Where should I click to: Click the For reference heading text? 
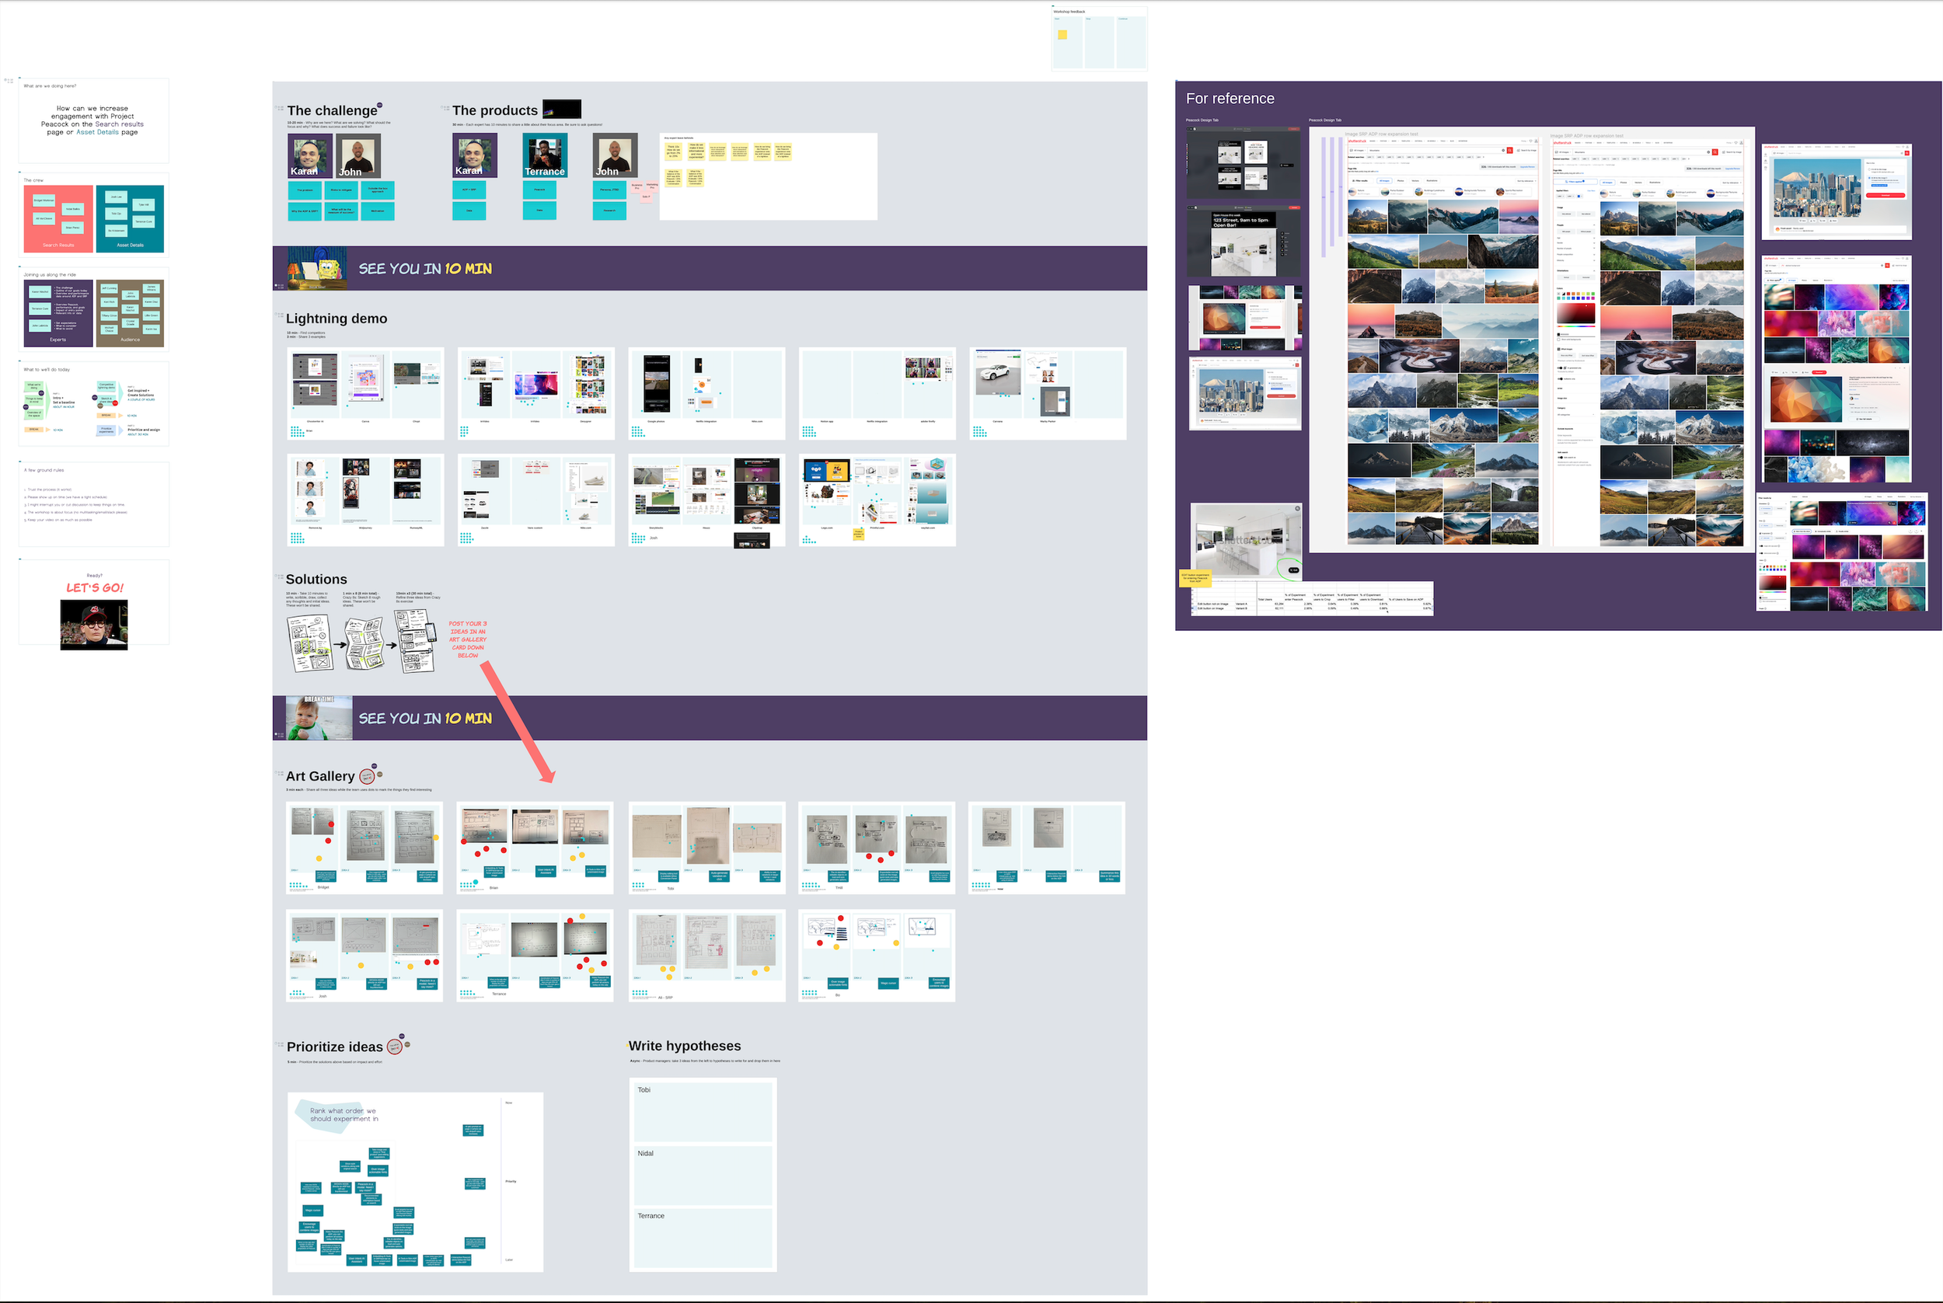tap(1230, 98)
